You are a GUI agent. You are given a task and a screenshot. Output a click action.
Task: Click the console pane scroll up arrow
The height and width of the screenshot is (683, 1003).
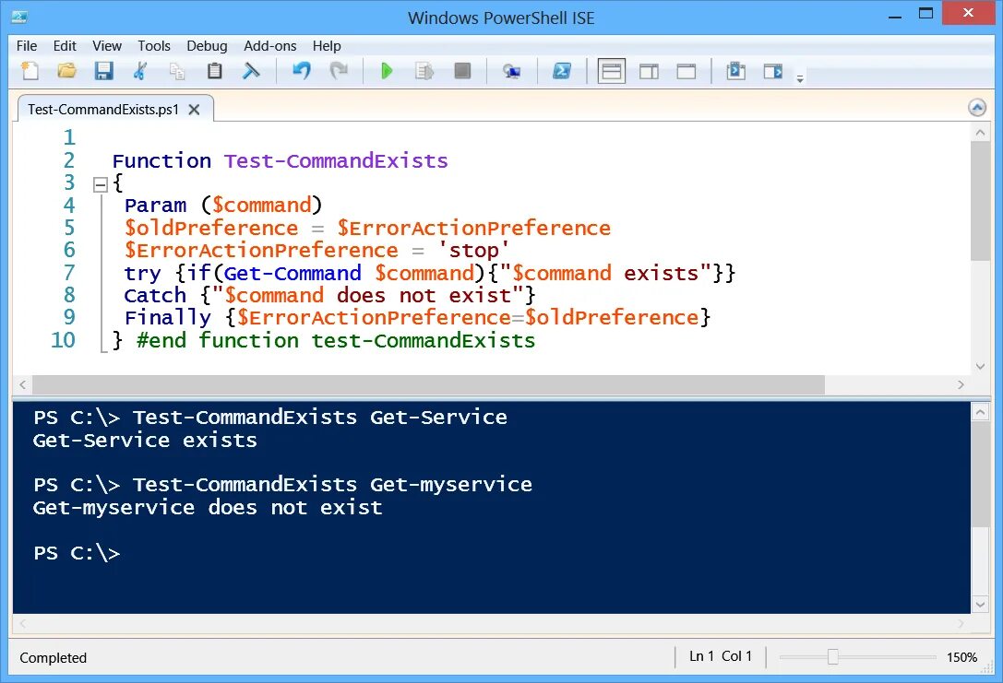click(980, 412)
